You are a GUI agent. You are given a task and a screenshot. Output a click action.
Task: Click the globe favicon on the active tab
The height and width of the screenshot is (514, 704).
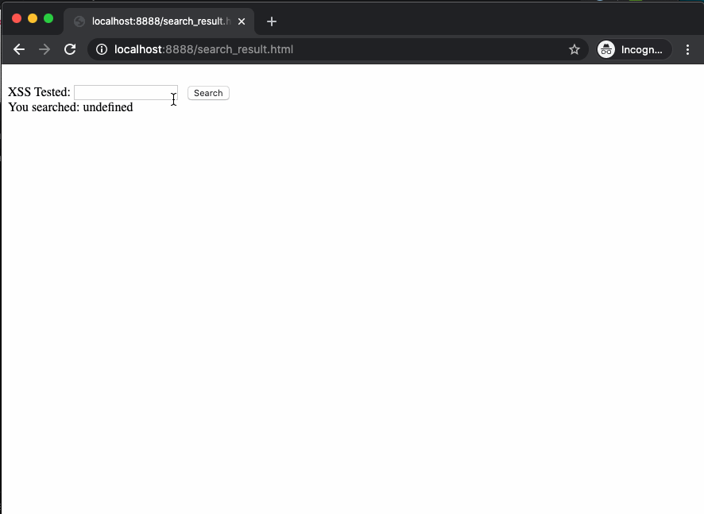click(79, 21)
